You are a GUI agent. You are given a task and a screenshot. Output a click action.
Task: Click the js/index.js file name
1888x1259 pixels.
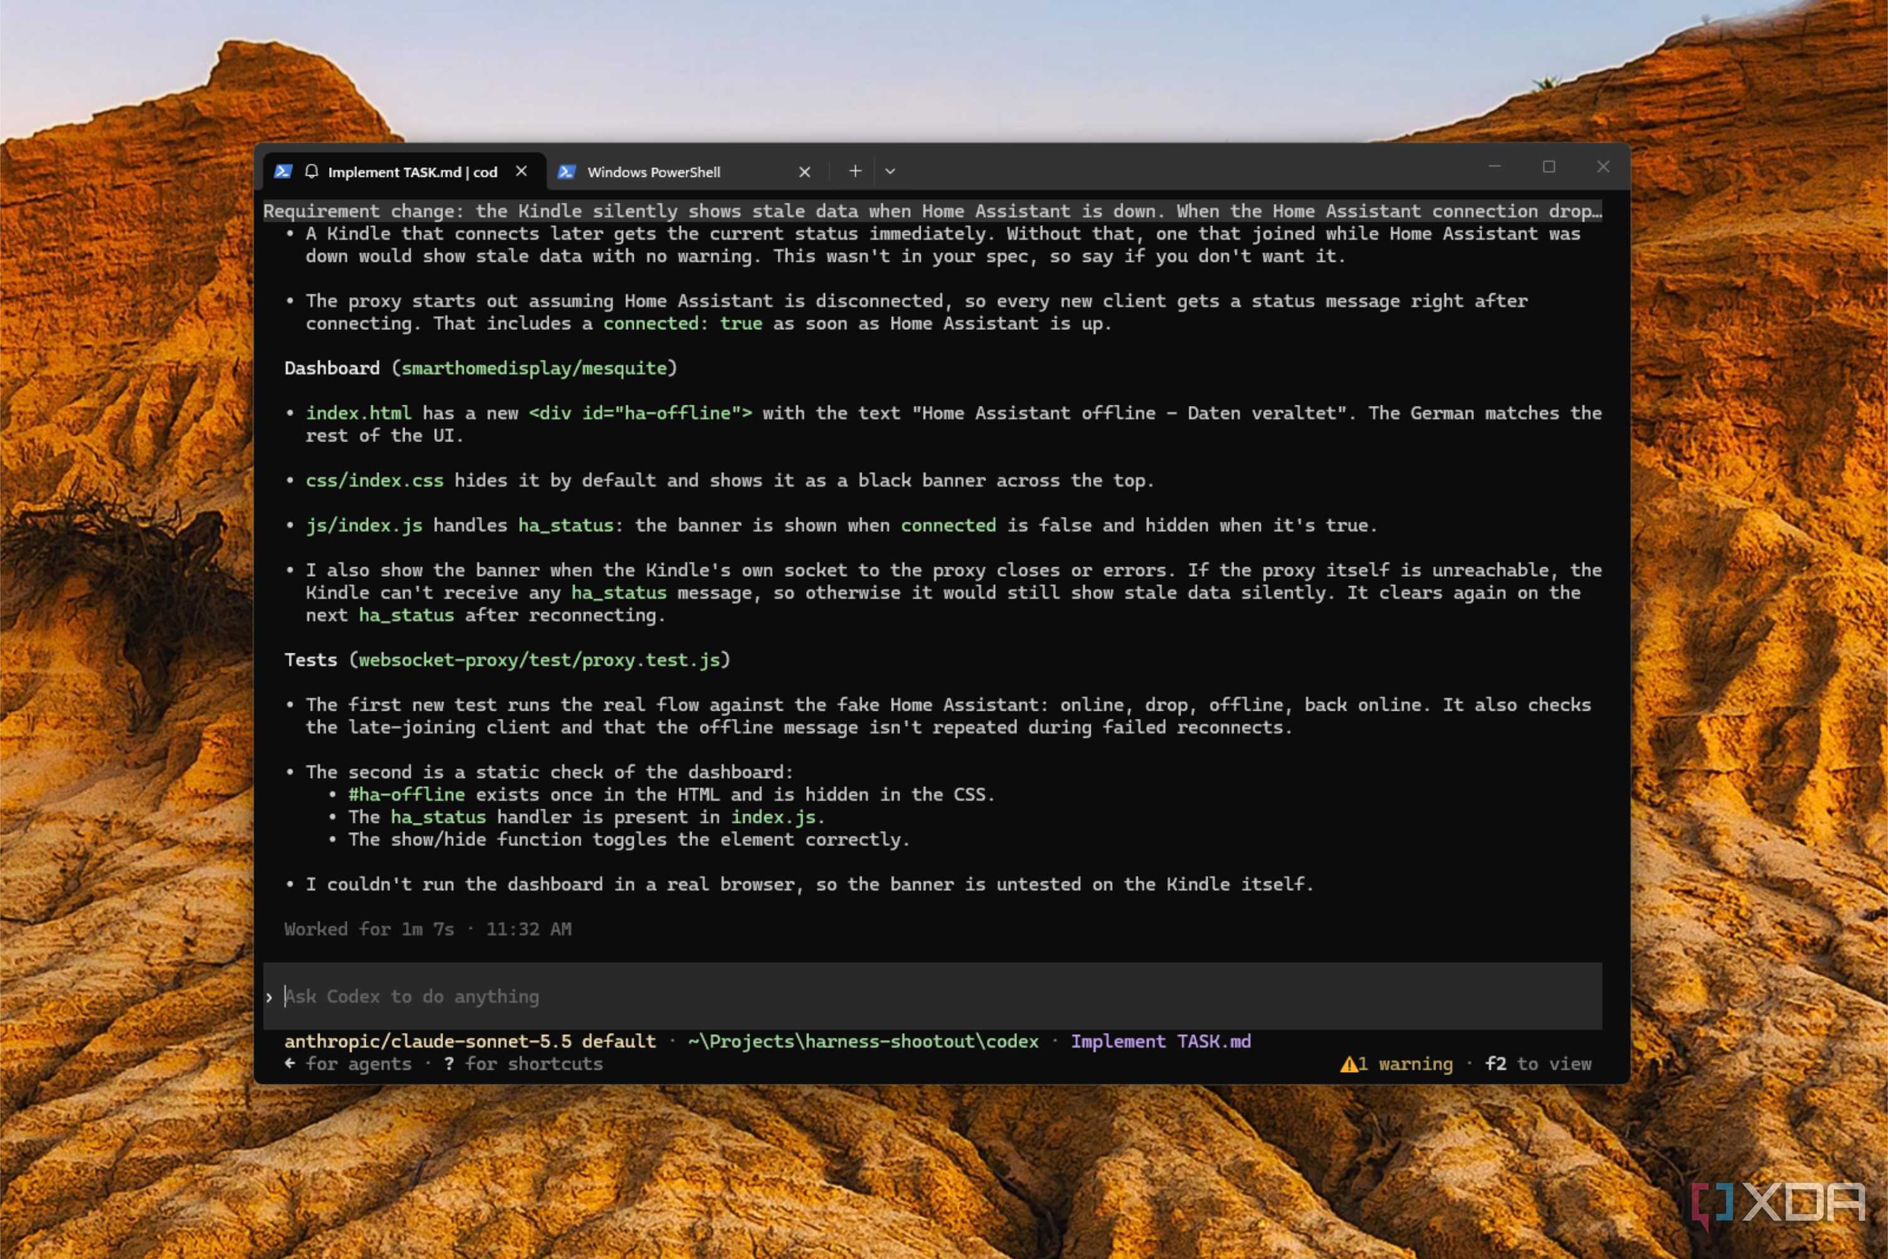tap(364, 526)
